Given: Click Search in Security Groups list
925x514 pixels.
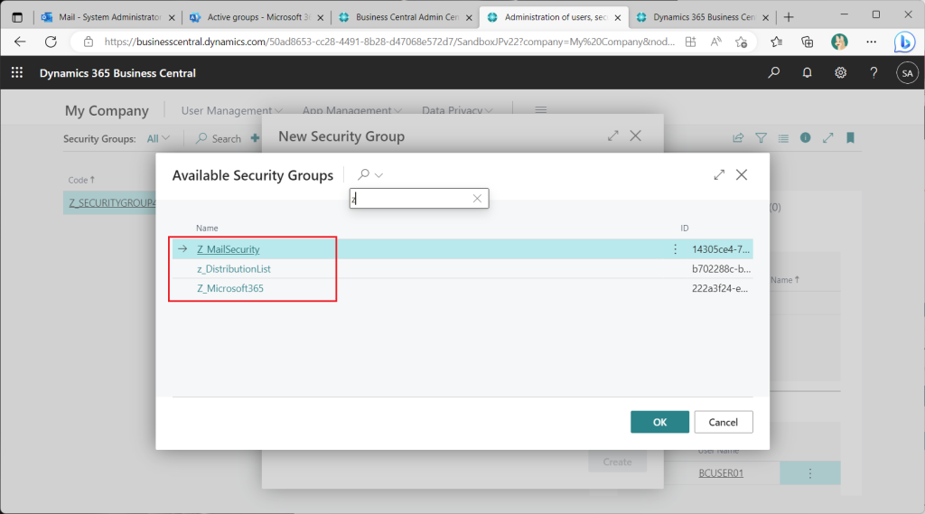Looking at the screenshot, I should (219, 139).
